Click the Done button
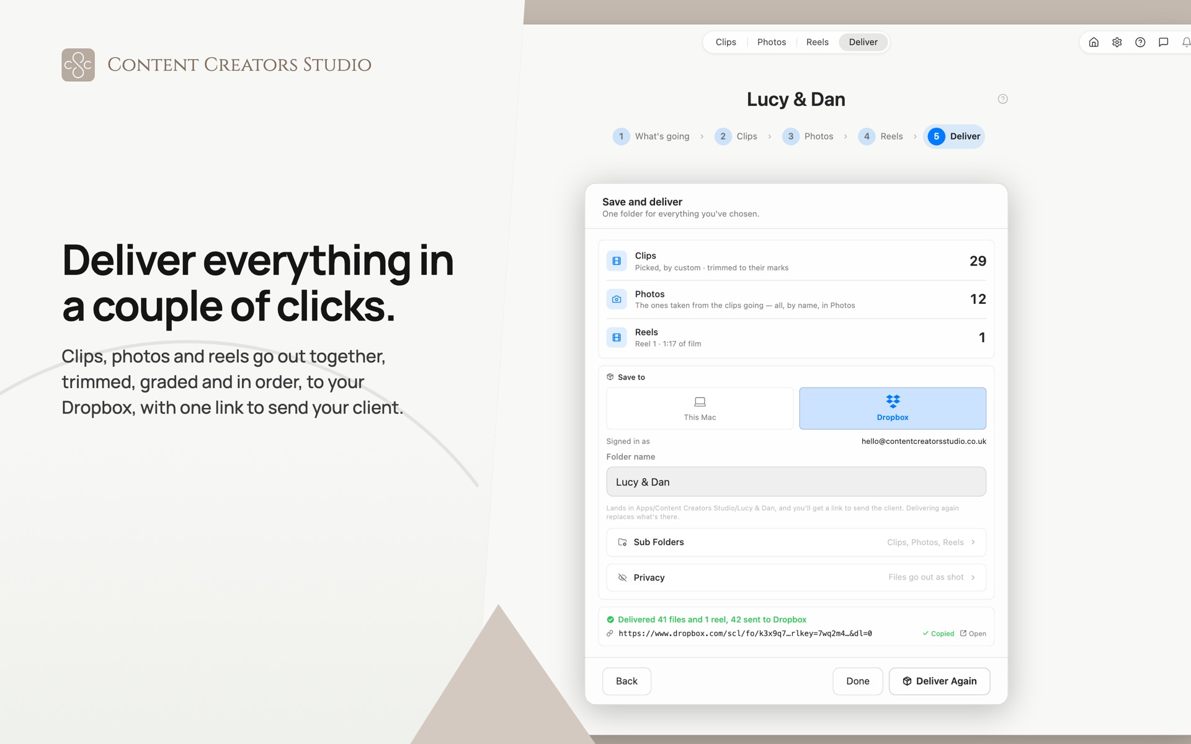 coord(858,681)
